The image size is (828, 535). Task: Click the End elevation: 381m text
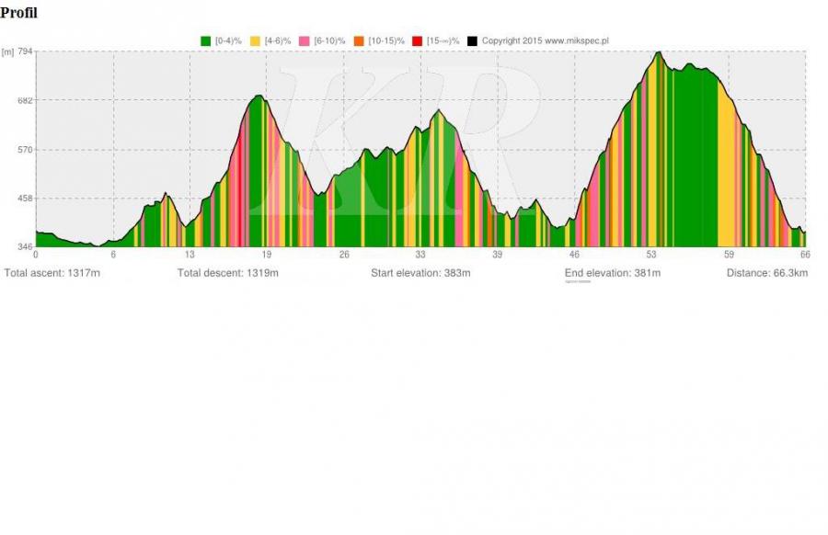click(612, 273)
